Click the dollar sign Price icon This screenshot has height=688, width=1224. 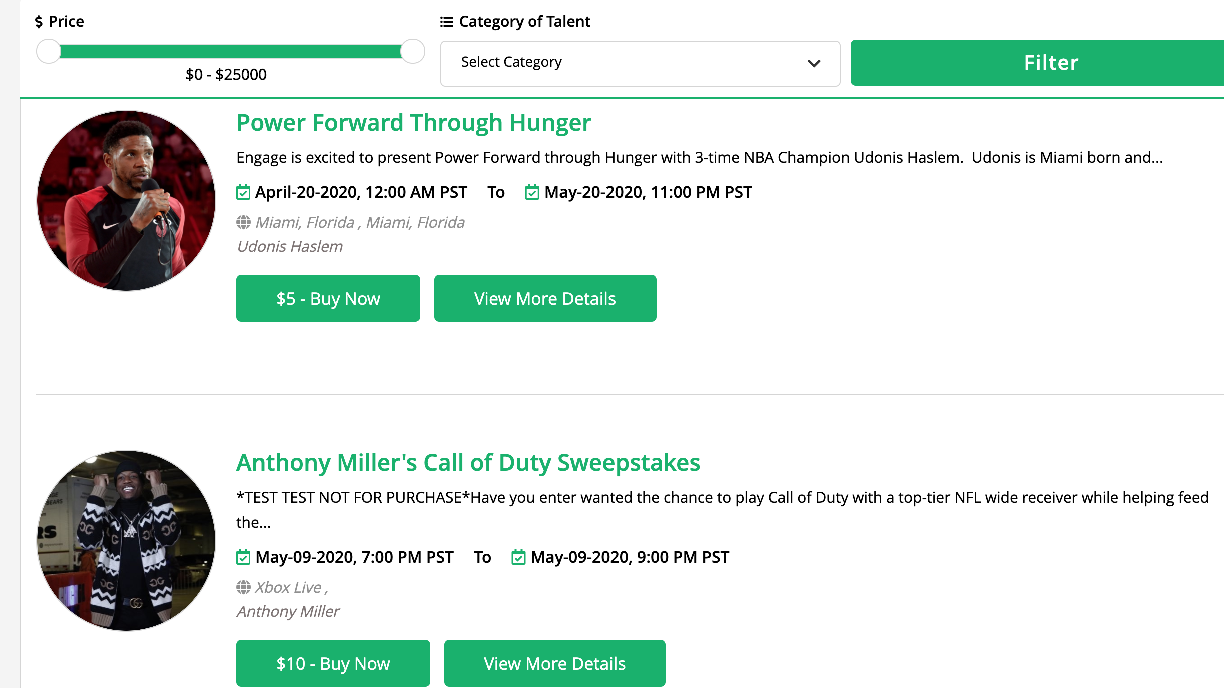coord(39,22)
